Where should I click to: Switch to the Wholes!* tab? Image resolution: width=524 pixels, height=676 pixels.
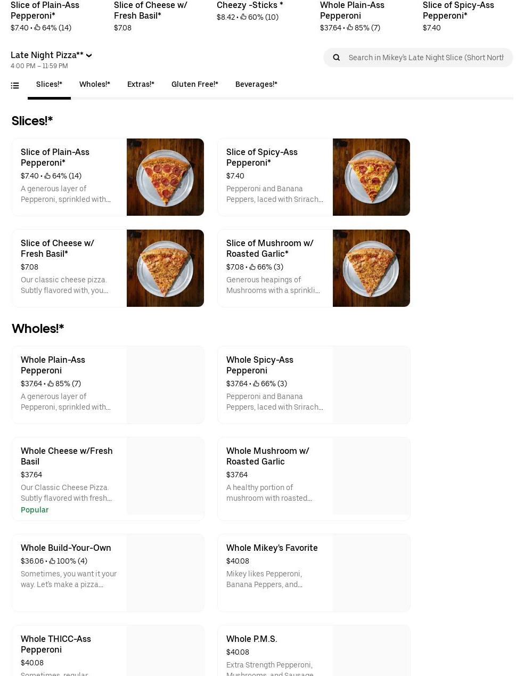pos(95,84)
